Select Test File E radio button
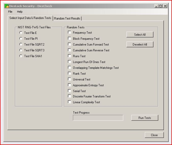This screenshot has height=145, width=172. click(x=21, y=33)
